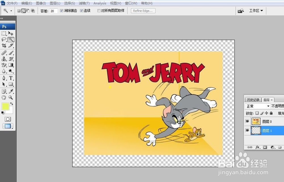Select the Pen tool
This screenshot has height=182, width=284.
4,78
